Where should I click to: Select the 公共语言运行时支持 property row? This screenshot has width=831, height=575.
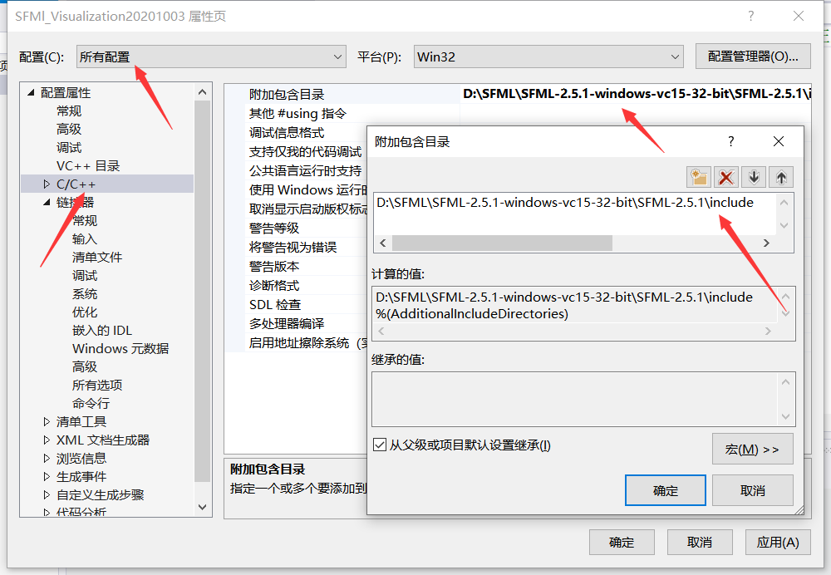305,170
